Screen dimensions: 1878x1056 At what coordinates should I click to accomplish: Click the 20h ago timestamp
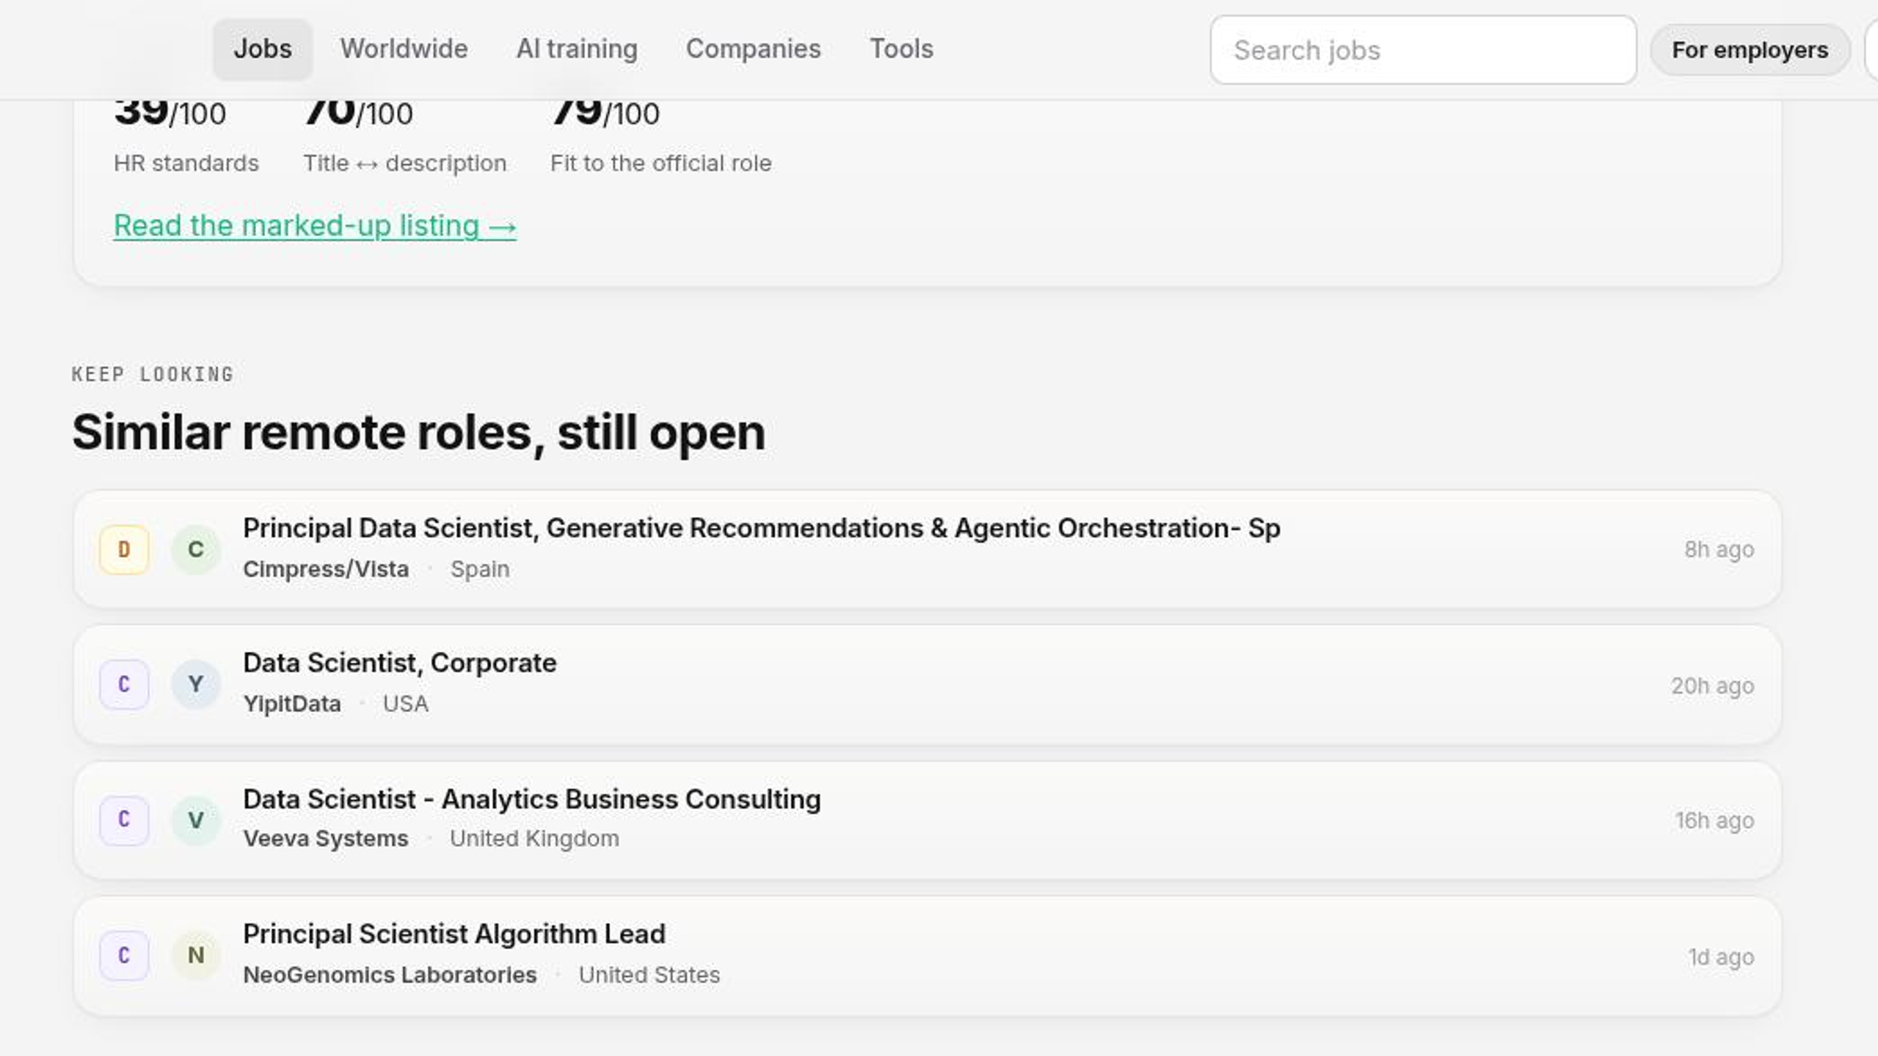(x=1713, y=686)
